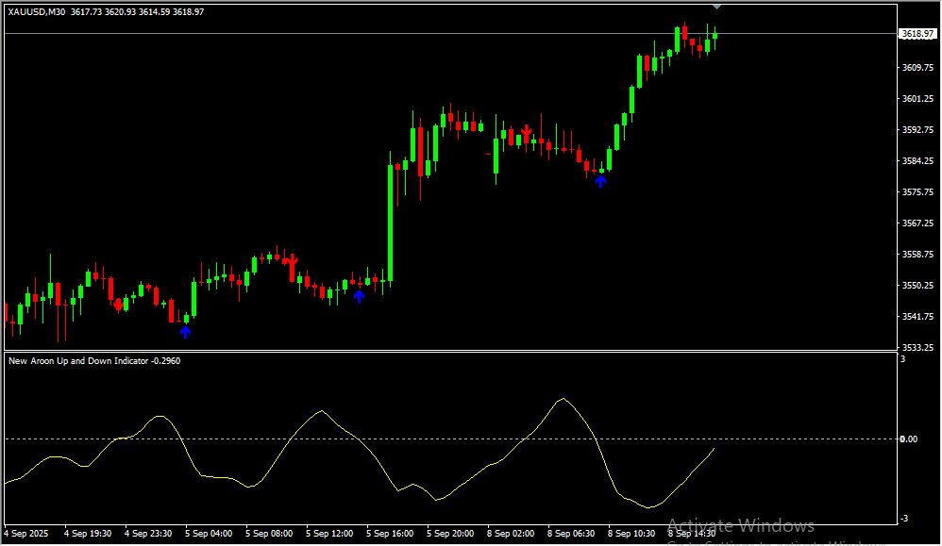Click the divider between chart and indicator window

448,352
